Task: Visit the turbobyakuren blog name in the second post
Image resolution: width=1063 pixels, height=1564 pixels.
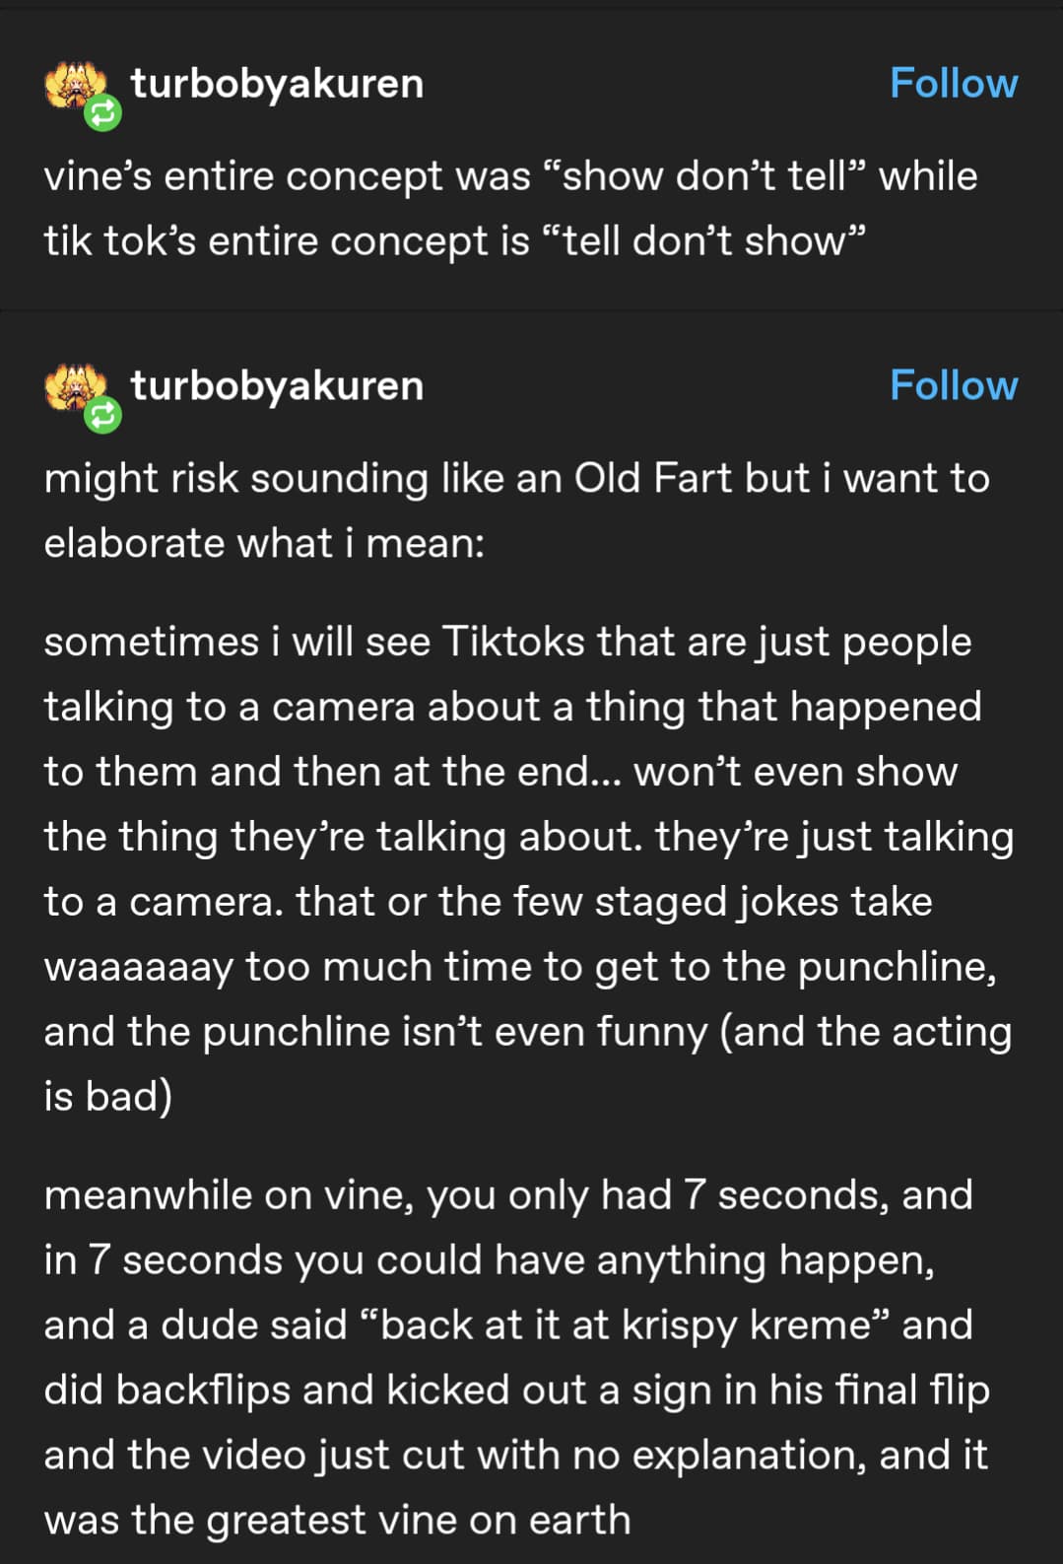Action: click(277, 385)
